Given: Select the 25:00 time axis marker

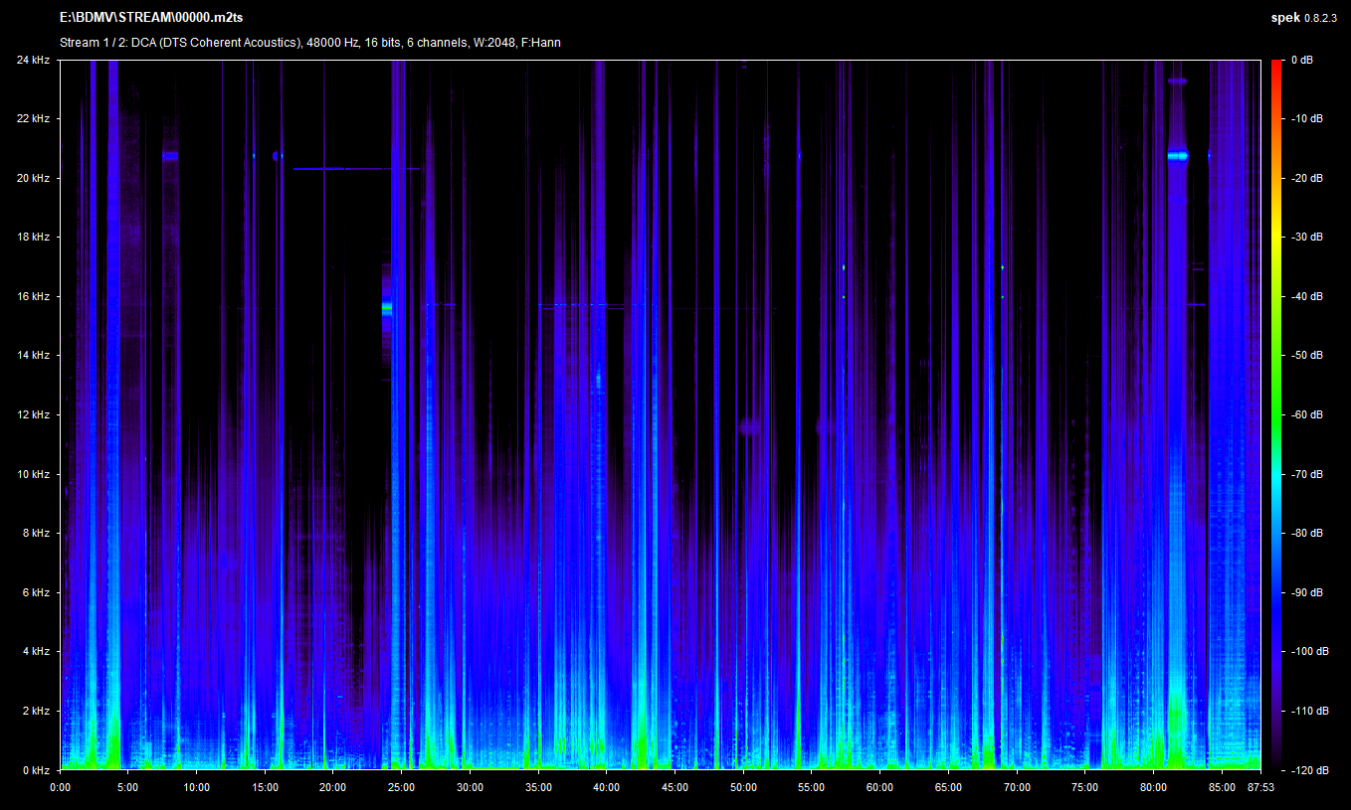Looking at the screenshot, I should pos(402,787).
